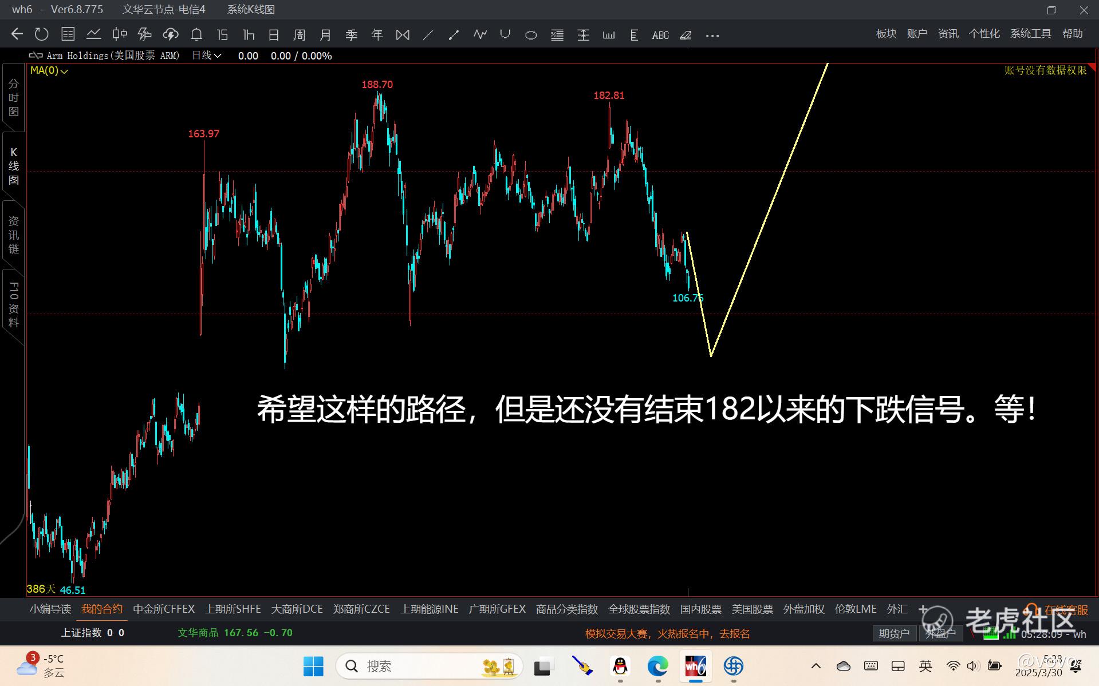Select the candlestick chart icon

[120, 34]
